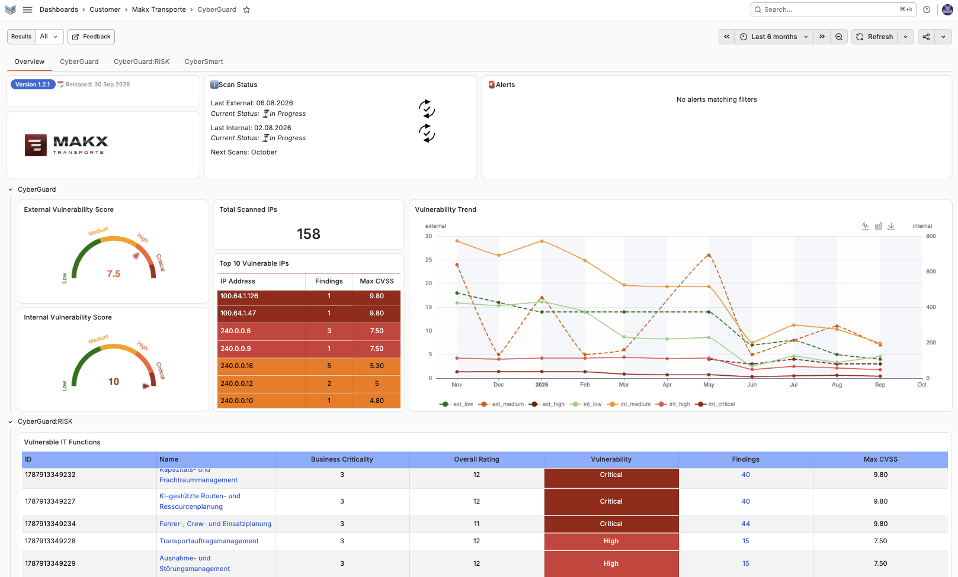Open the help question mark icon

point(927,9)
